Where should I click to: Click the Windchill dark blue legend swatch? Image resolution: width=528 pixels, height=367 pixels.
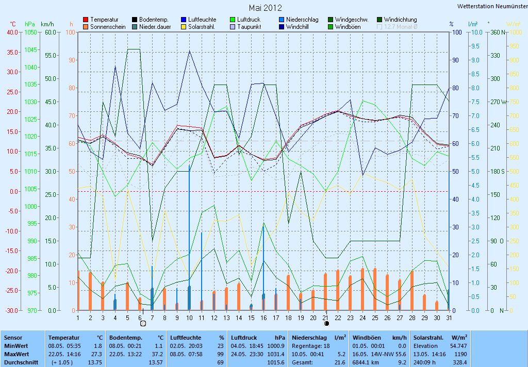coord(282,27)
